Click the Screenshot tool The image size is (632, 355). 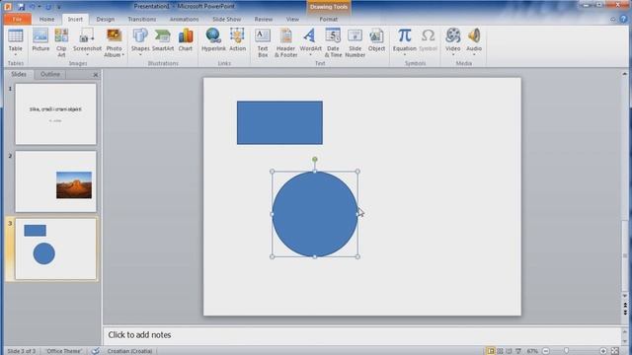pyautogui.click(x=87, y=42)
